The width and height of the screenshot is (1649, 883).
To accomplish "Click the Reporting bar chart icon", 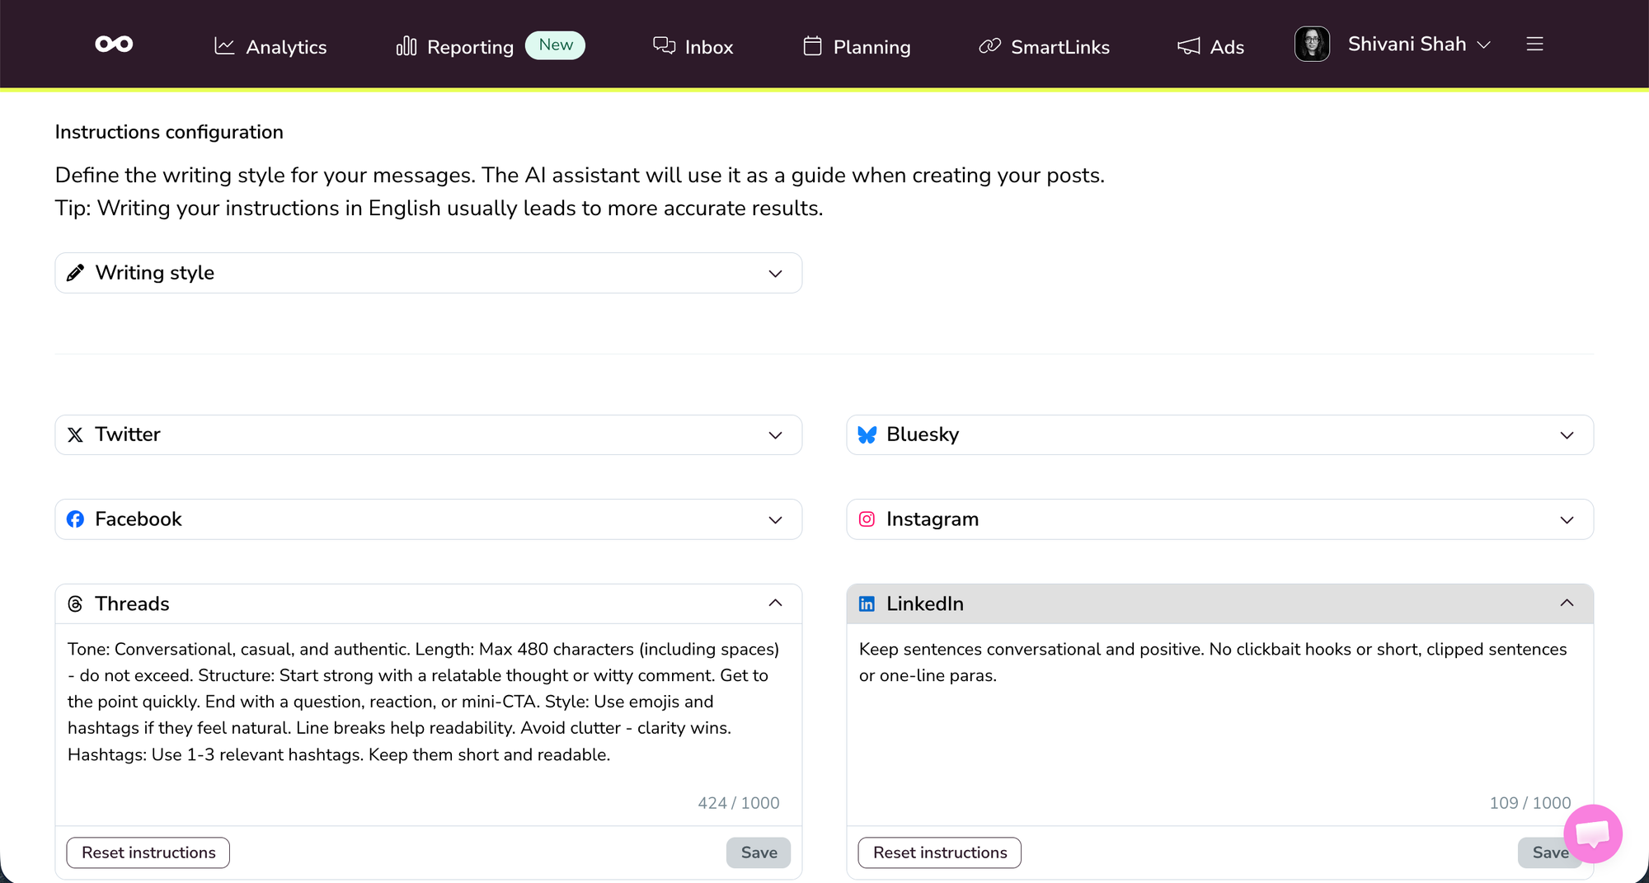I will pyautogui.click(x=406, y=46).
